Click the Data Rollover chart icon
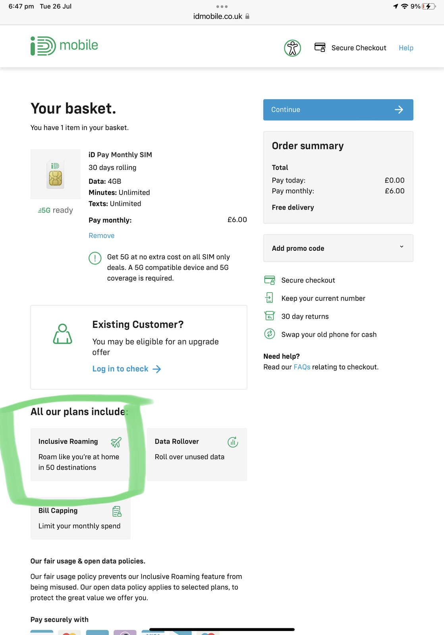 [233, 442]
